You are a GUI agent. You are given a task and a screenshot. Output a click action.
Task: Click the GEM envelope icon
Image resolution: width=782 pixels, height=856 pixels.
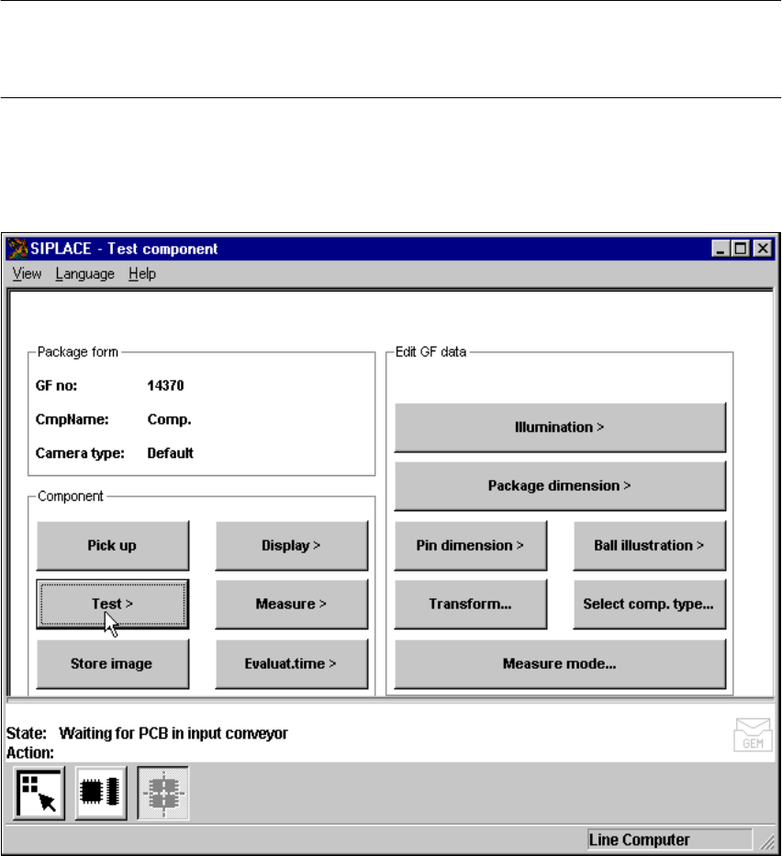753,735
